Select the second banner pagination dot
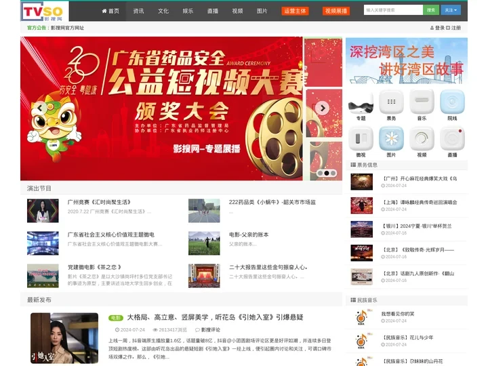The width and height of the screenshot is (488, 366). pos(327,173)
